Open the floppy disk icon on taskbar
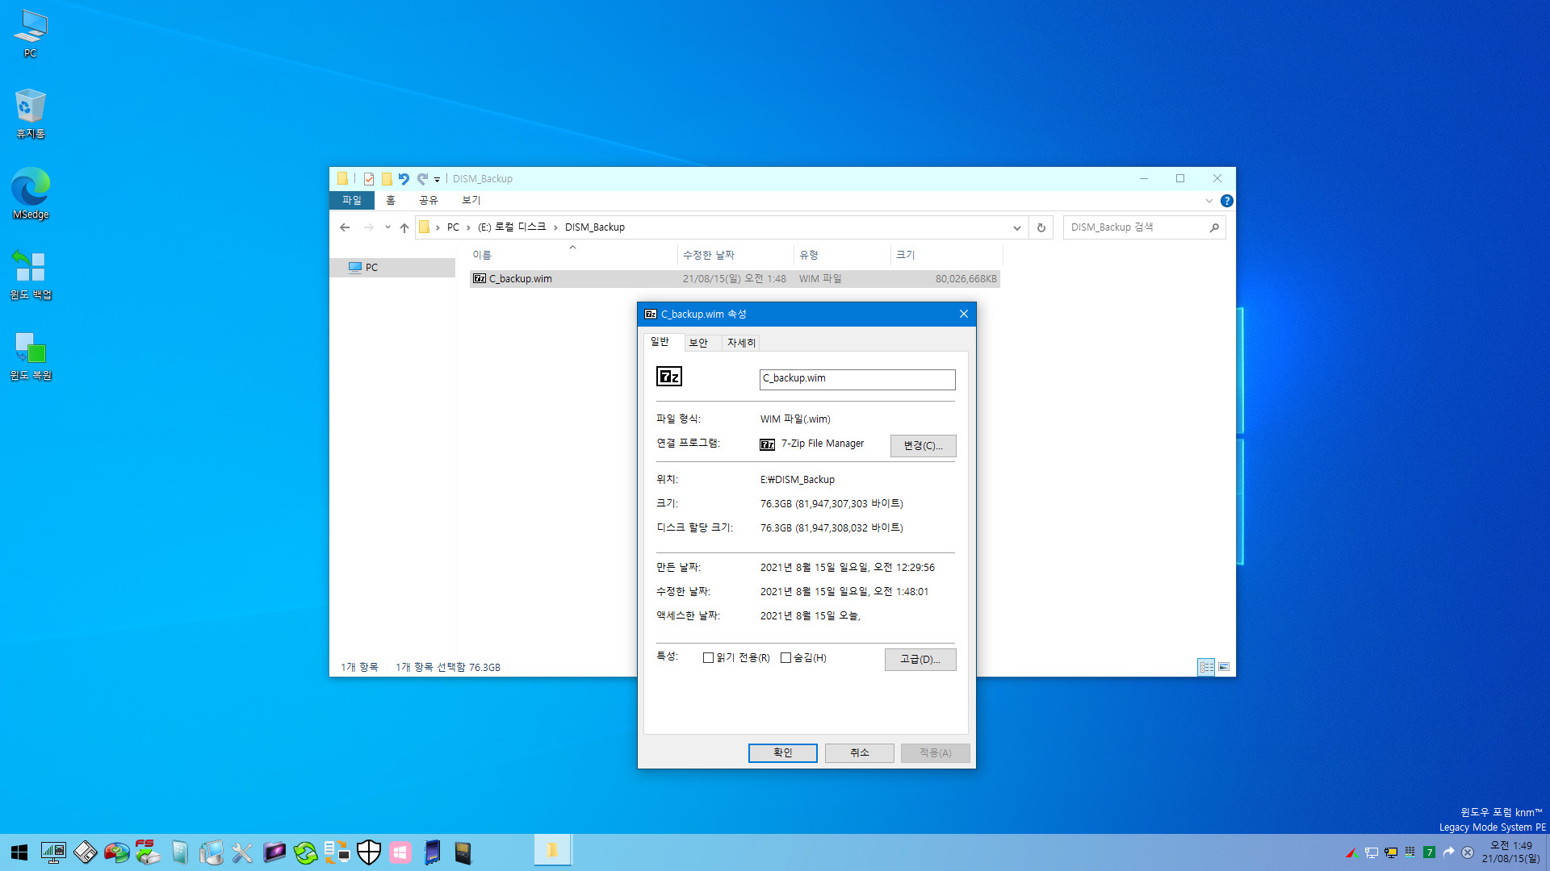This screenshot has height=871, width=1550. tap(85, 852)
